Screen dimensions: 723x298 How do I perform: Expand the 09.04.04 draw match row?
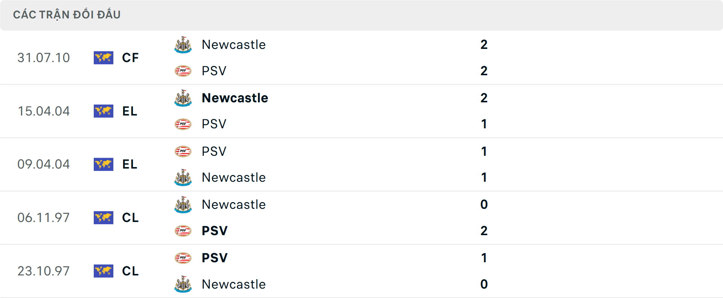pos(361,164)
